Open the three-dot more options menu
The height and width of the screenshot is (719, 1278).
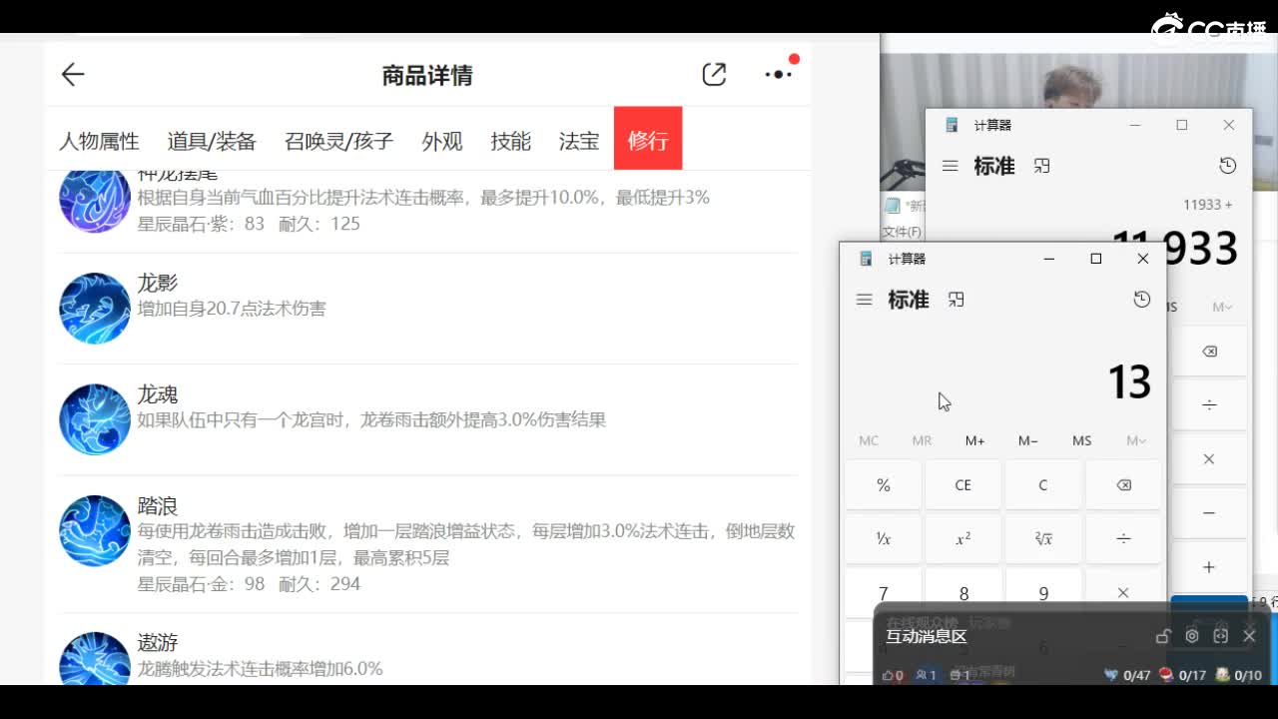pos(778,75)
